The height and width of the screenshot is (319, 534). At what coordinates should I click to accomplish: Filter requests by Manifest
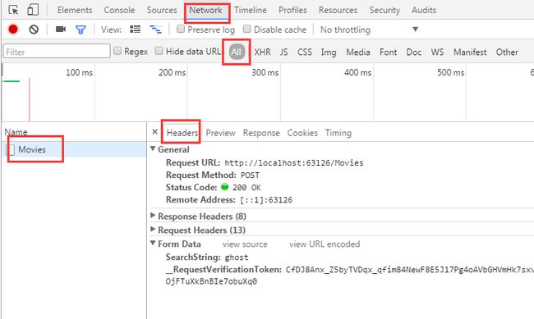(x=470, y=52)
